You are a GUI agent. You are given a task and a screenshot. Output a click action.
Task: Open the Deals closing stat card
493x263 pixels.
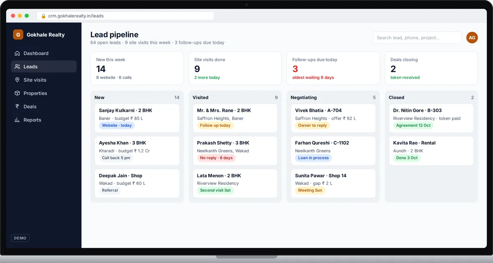coord(431,68)
